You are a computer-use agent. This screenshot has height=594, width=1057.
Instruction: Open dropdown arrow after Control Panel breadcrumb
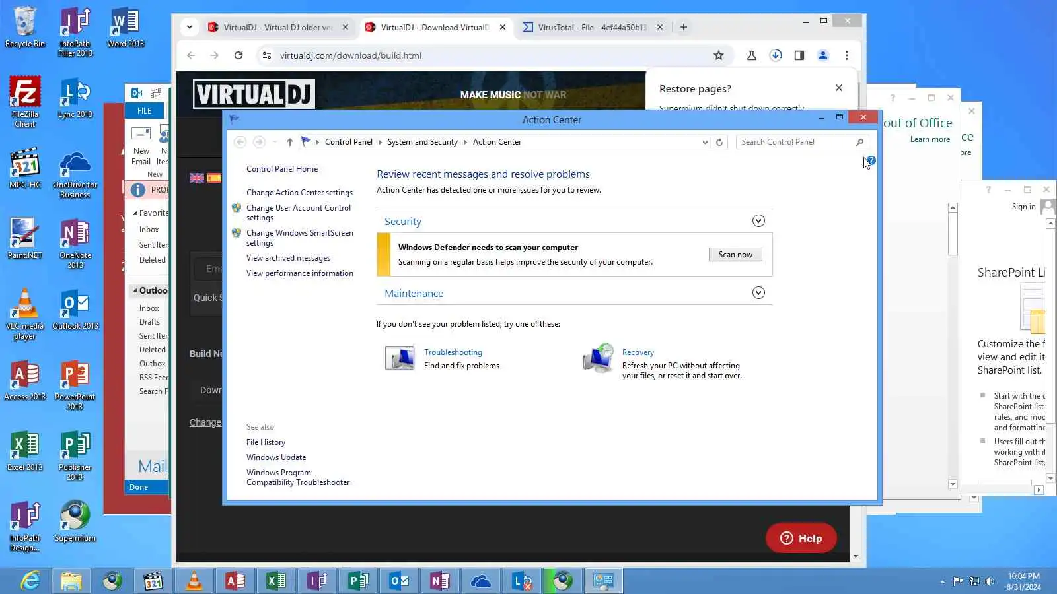pyautogui.click(x=380, y=142)
